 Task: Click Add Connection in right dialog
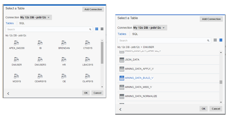click(x=211, y=19)
